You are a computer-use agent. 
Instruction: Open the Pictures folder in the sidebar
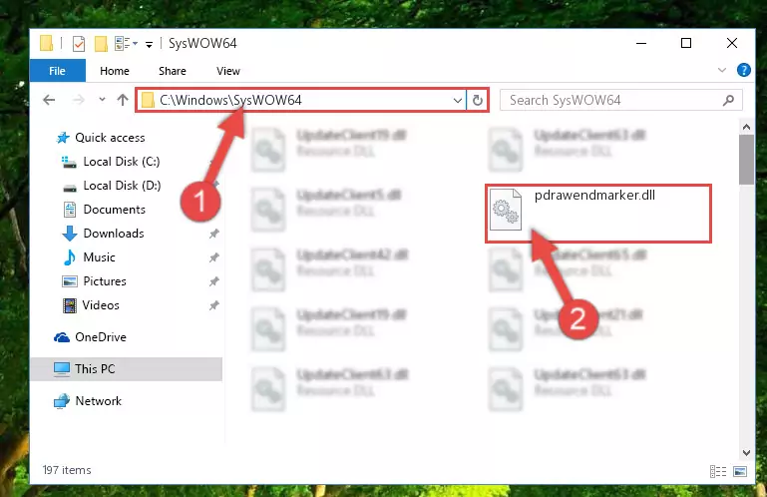pos(95,281)
